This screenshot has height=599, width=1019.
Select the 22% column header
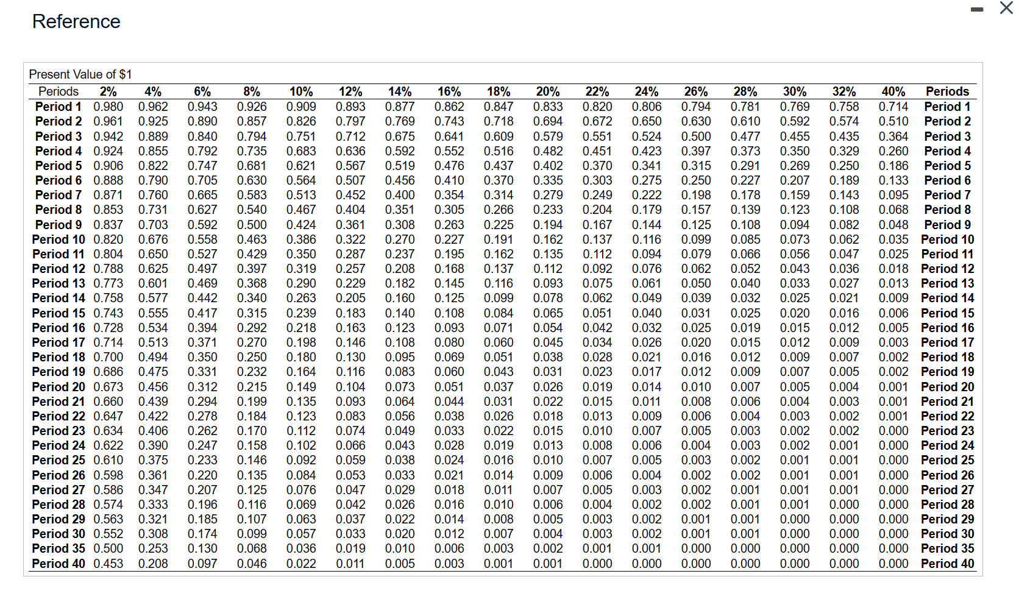[x=597, y=91]
